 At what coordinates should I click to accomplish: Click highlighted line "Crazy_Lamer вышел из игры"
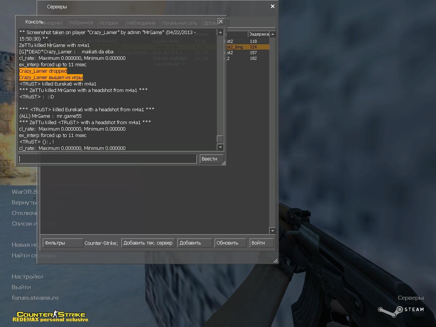51,77
